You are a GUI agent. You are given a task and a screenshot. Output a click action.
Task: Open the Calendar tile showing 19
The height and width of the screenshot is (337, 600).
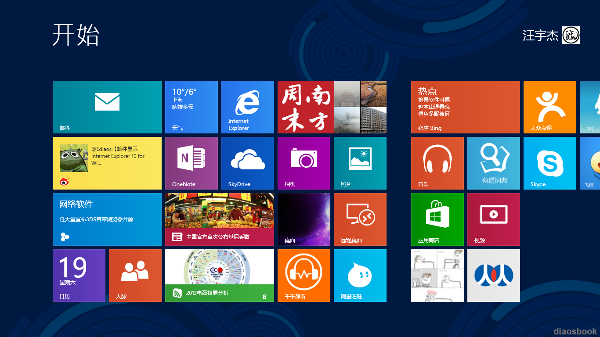pos(79,276)
